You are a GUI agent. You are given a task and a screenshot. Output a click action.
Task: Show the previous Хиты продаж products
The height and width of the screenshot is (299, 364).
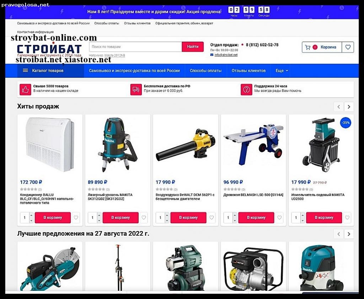click(x=339, y=107)
